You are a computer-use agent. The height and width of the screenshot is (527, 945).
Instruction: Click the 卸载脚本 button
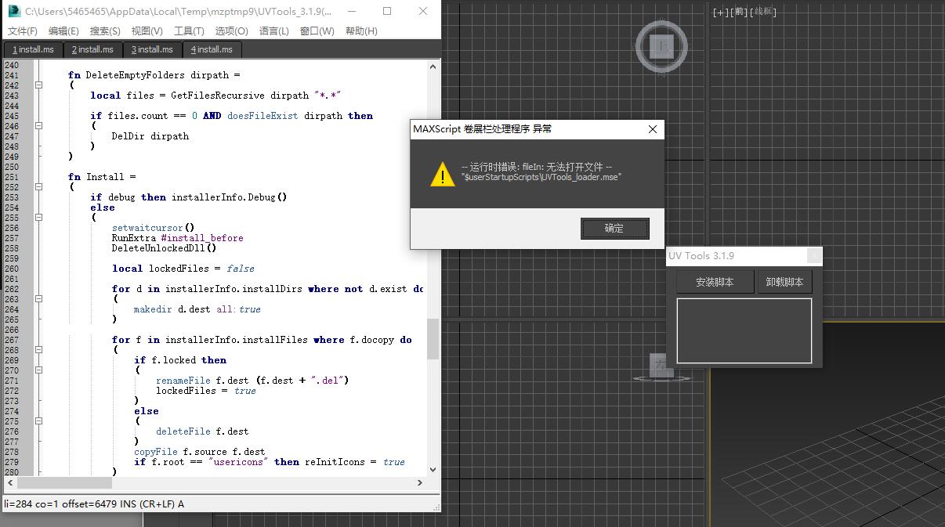pyautogui.click(x=784, y=282)
